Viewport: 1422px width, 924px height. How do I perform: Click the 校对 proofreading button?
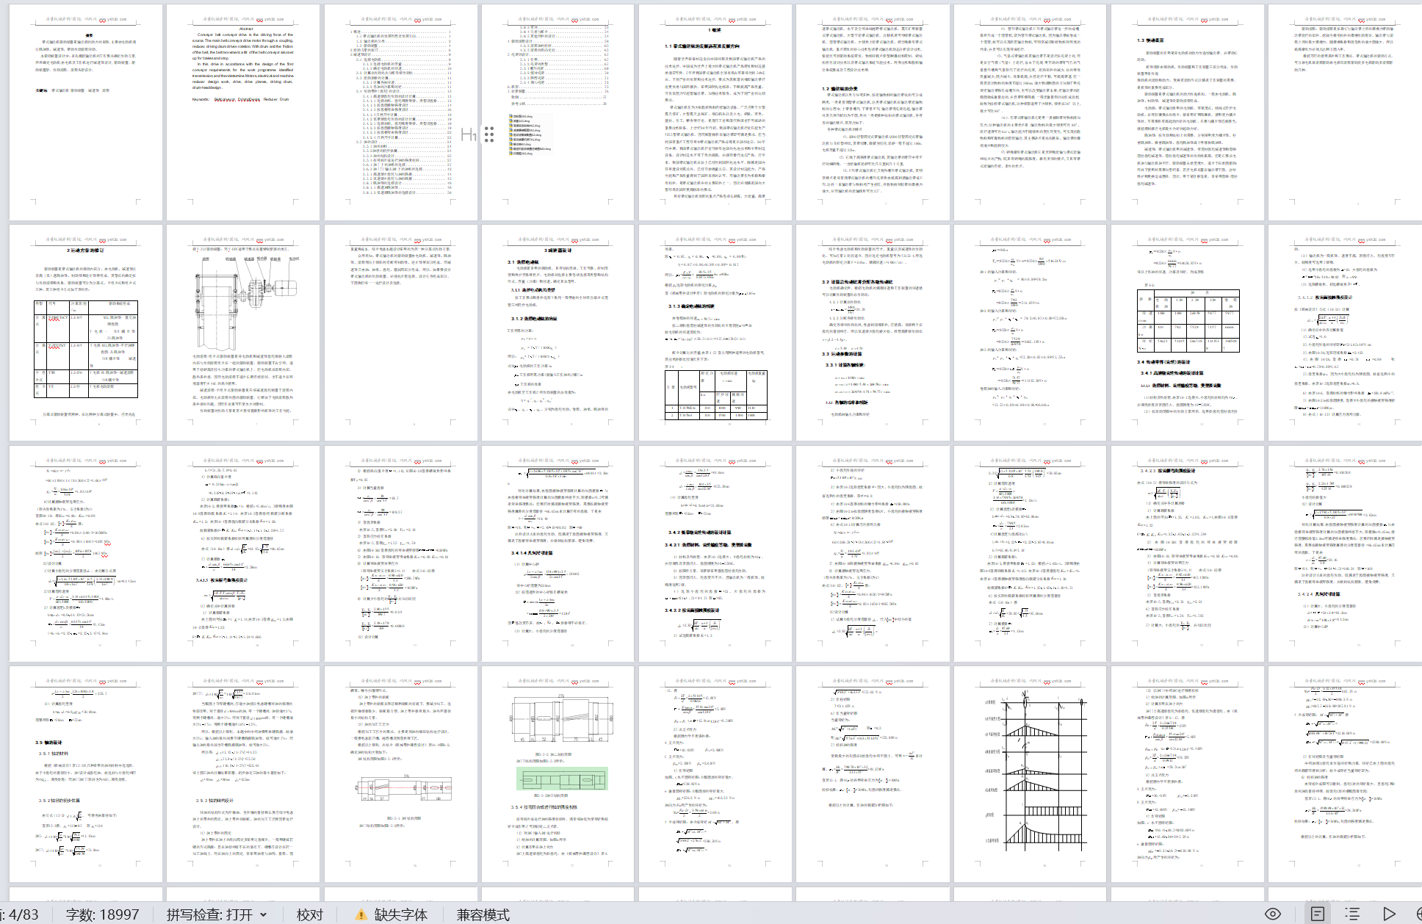309,914
